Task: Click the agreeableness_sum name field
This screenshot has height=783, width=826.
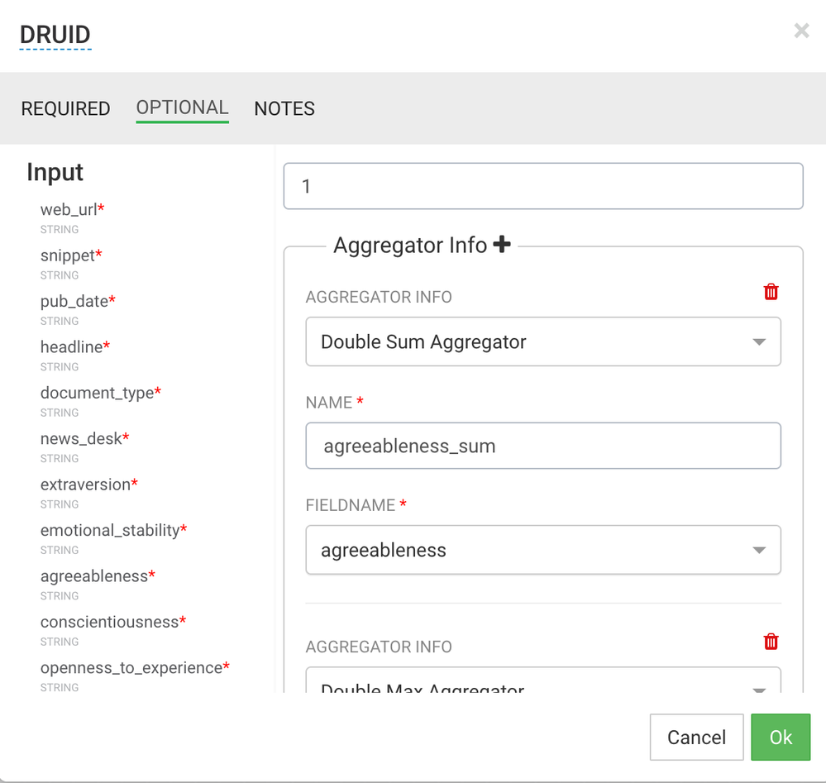Action: point(543,446)
